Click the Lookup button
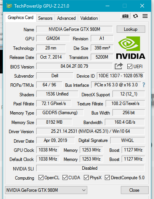Viewport: 154px width, 199px height. pyautogui.click(x=131, y=29)
